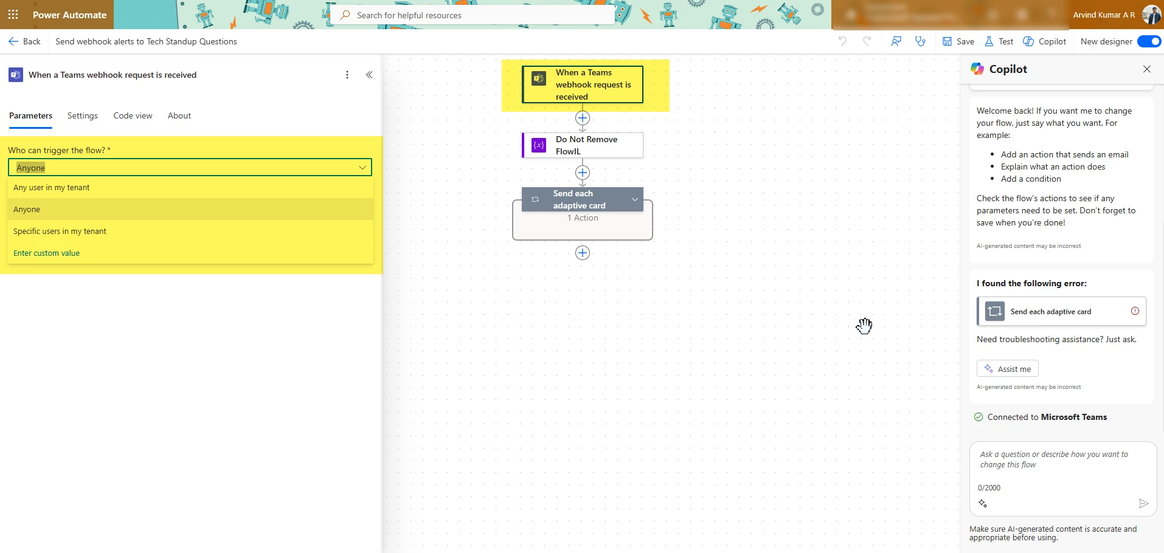The height and width of the screenshot is (553, 1164).
Task: Click the Do Not Remove FlowIL variable icon
Action: [539, 145]
